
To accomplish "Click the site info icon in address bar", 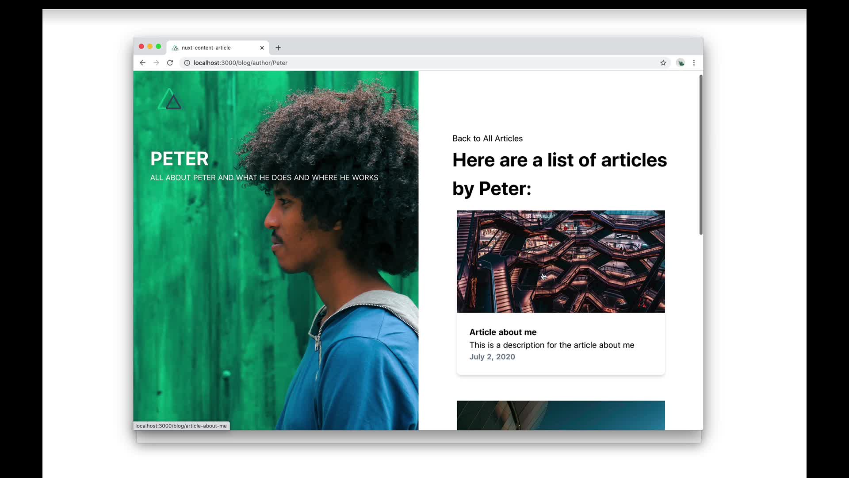I will tap(187, 63).
